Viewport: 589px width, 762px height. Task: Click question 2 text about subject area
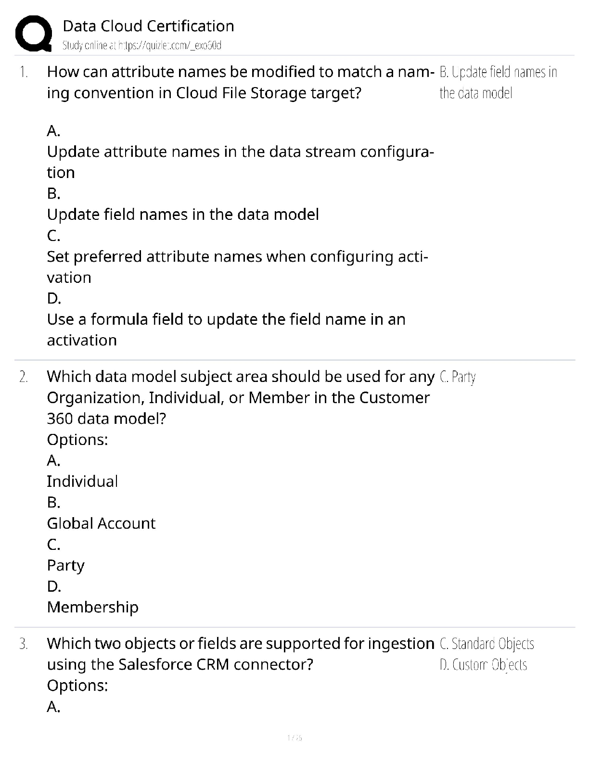[x=240, y=377]
